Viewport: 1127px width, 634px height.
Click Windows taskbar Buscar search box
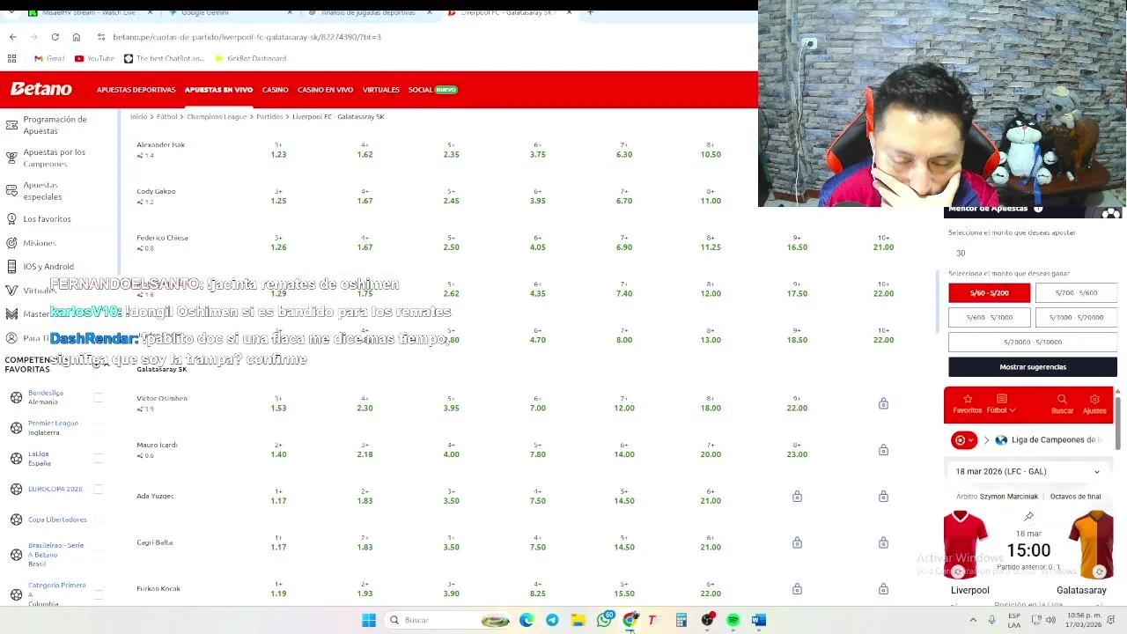click(x=449, y=620)
